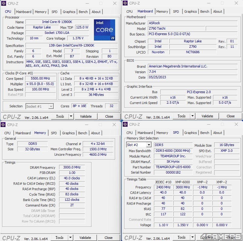Screen dimensions: 243x241
Task: Click the DRAM manufacturer "SK Hynix"
Action: coord(173,162)
